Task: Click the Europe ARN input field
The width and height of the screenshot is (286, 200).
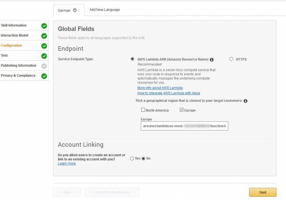Action: click(x=184, y=126)
